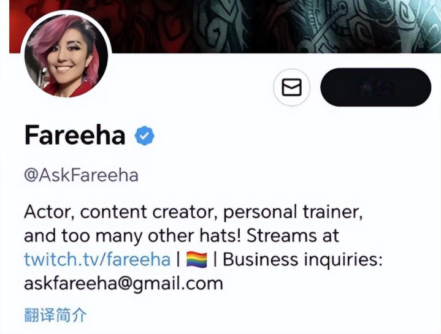This screenshot has height=334, width=441.
Task: Click the askfareeha@gmail.com email address
Action: 123,283
